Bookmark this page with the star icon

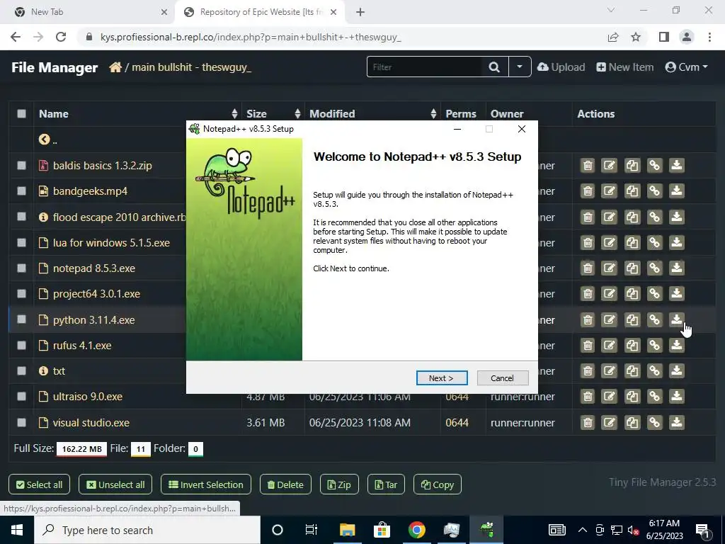[636, 37]
